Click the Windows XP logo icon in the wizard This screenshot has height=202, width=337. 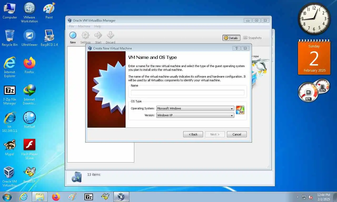tap(240, 110)
